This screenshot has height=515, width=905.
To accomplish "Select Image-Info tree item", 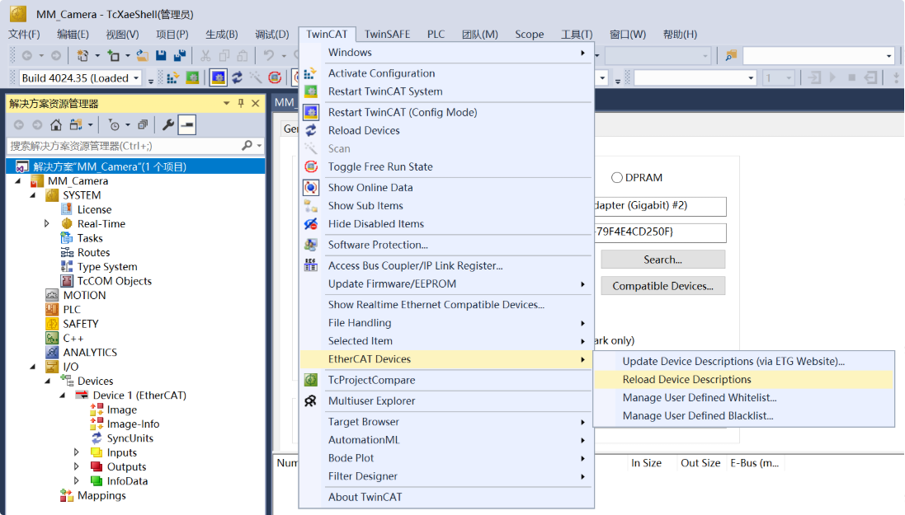I will click(x=133, y=424).
